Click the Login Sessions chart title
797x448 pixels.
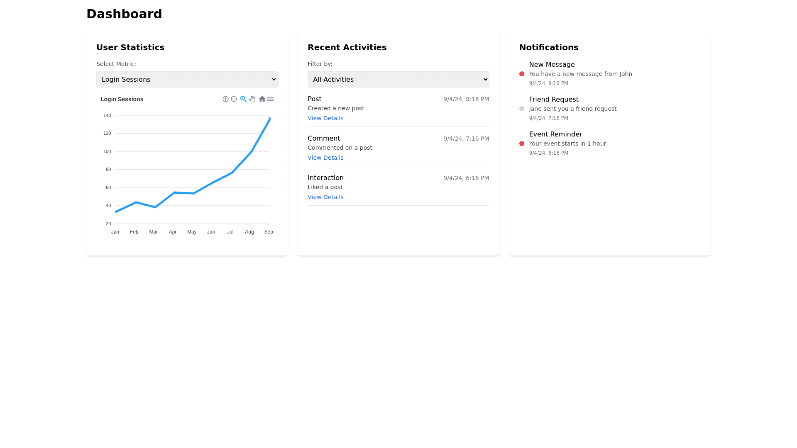point(122,99)
